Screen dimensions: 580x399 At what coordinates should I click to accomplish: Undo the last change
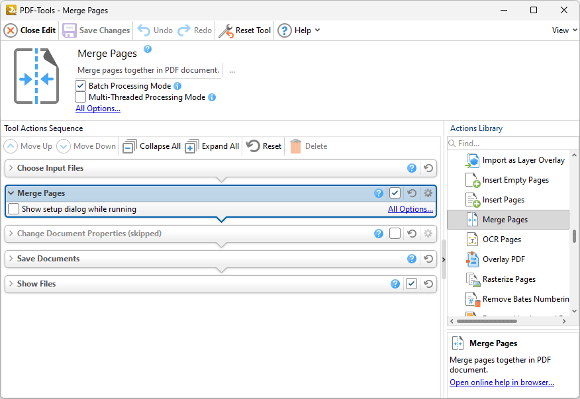coord(155,30)
